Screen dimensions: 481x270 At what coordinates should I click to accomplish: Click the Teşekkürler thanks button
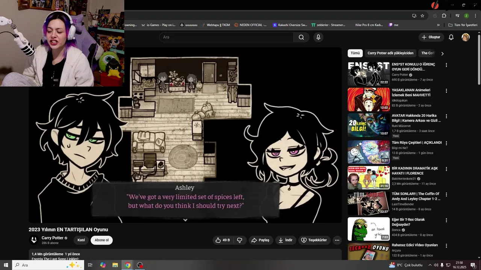(314, 240)
